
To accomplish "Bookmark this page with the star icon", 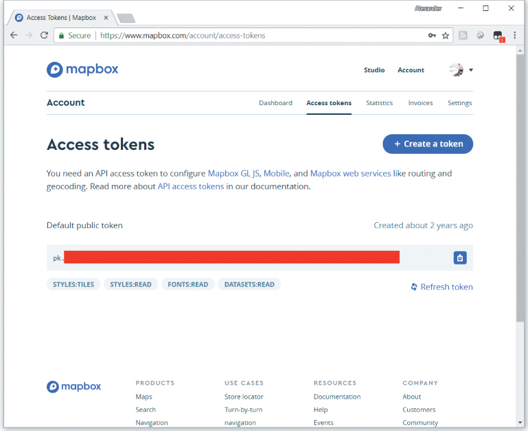I will 446,35.
